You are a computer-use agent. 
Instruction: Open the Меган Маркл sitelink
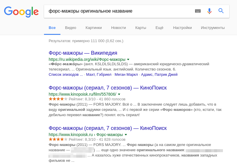pyautogui.click(x=126, y=75)
